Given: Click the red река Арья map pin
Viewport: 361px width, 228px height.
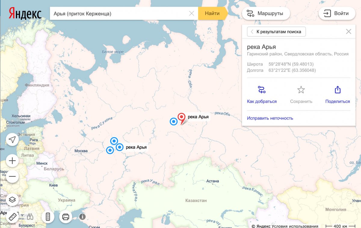Looking at the screenshot, I should click(181, 118).
